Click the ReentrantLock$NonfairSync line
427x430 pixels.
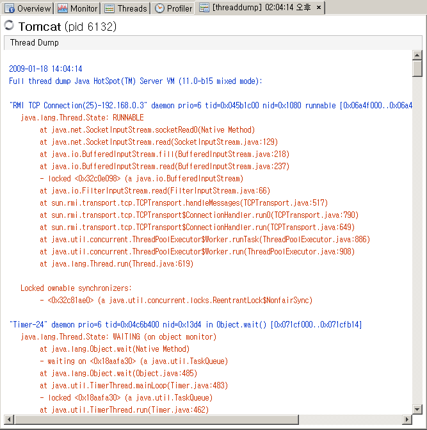[x=176, y=301]
